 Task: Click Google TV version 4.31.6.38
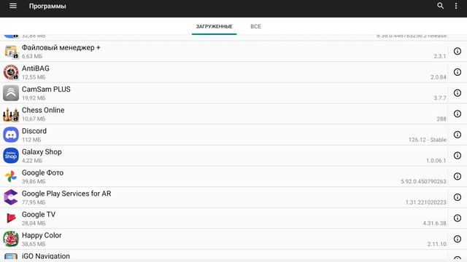pyautogui.click(x=435, y=223)
